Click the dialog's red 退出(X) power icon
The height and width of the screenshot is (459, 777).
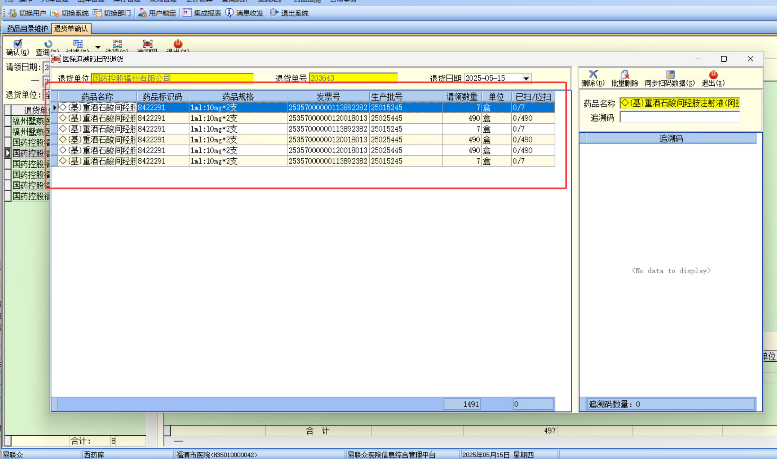(713, 74)
